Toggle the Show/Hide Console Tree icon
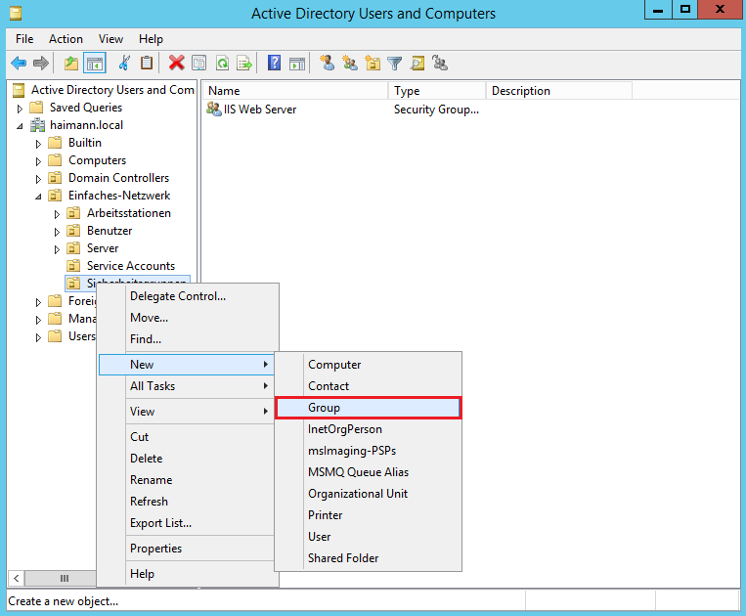The image size is (746, 616). tap(94, 63)
